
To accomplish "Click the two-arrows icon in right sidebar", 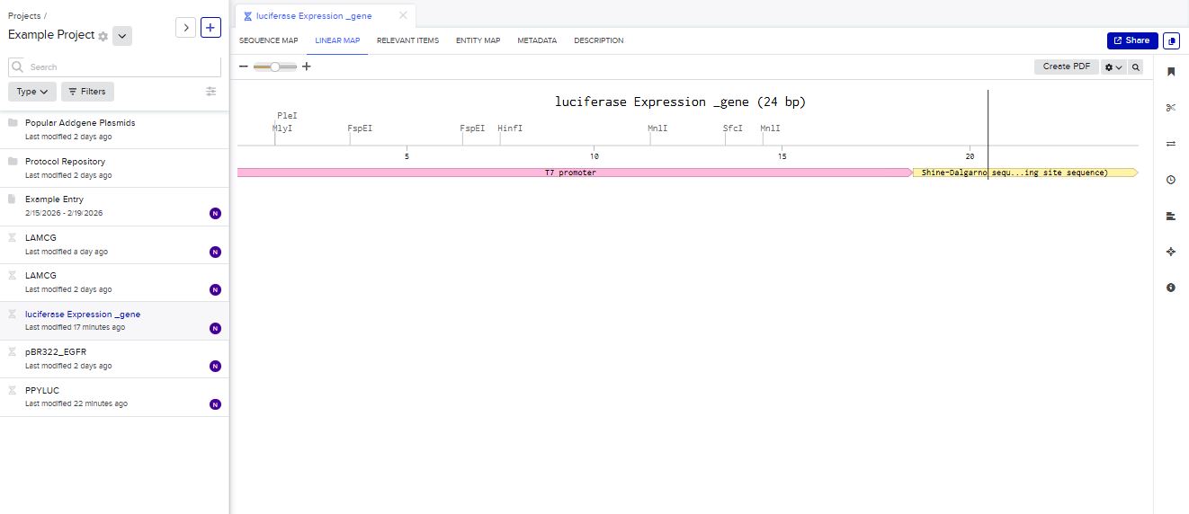I will tap(1170, 144).
